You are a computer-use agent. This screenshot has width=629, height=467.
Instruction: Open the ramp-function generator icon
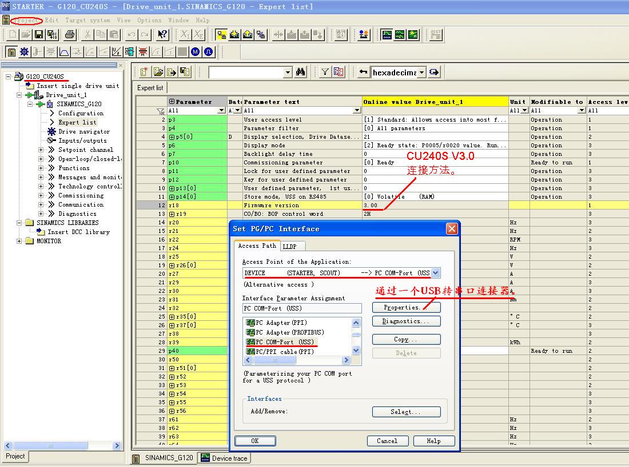pos(64,51)
